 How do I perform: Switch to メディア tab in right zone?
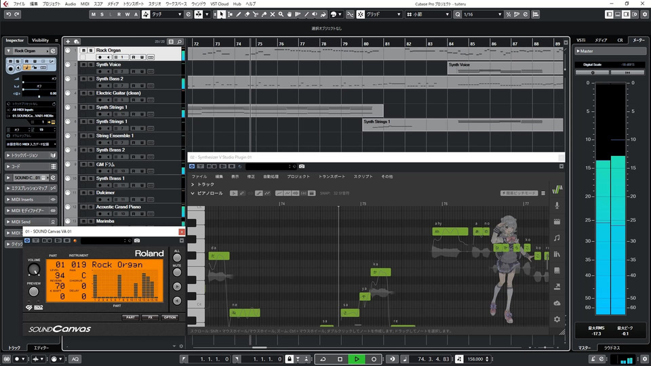click(601, 40)
